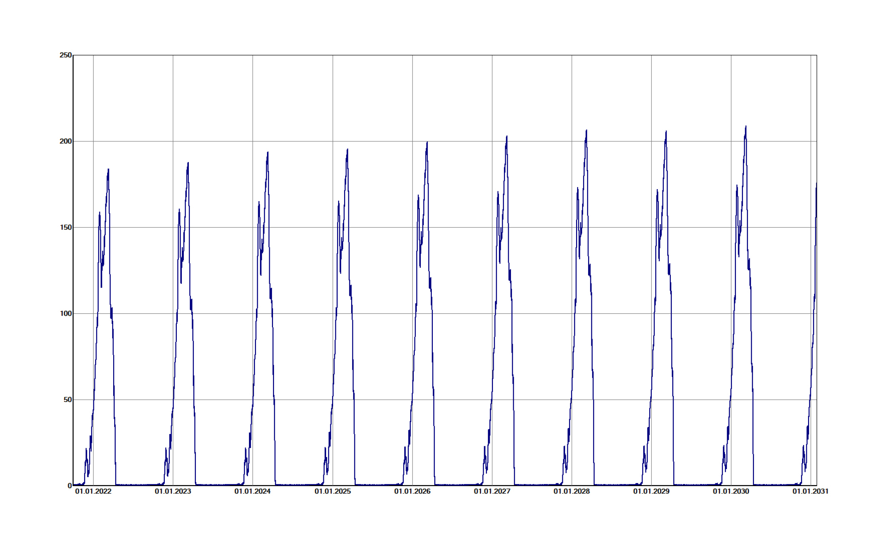
Task: Click the peak of the 2022 curve
Action: click(109, 169)
